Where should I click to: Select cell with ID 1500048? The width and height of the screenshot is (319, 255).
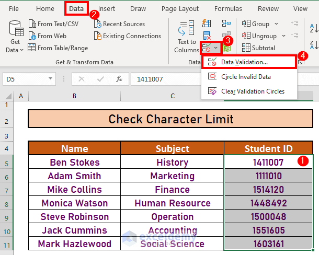(268, 217)
